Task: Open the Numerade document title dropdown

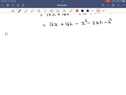Action: (63, 5)
